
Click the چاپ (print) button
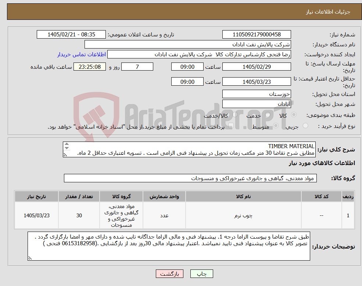tap(201, 274)
